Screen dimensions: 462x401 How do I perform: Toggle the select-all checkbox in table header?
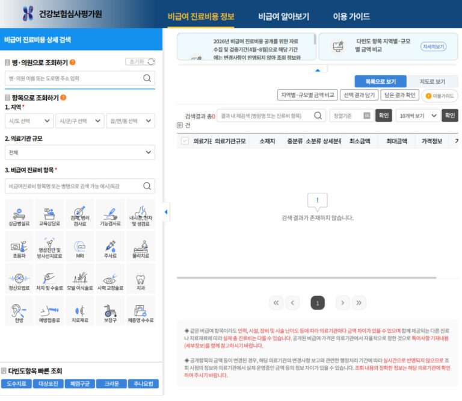185,141
